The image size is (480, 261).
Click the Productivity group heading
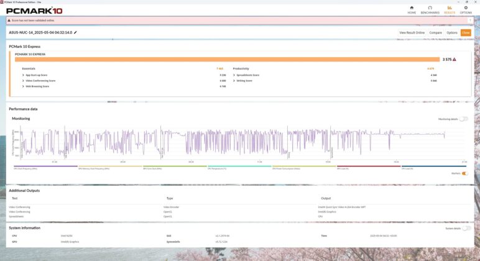tap(241, 68)
